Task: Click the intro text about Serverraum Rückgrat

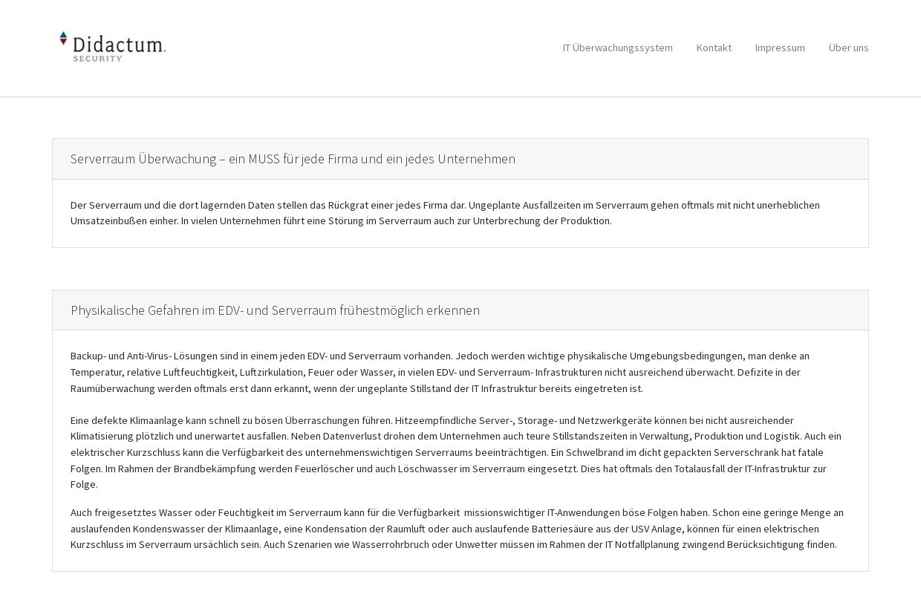Action: point(445,213)
